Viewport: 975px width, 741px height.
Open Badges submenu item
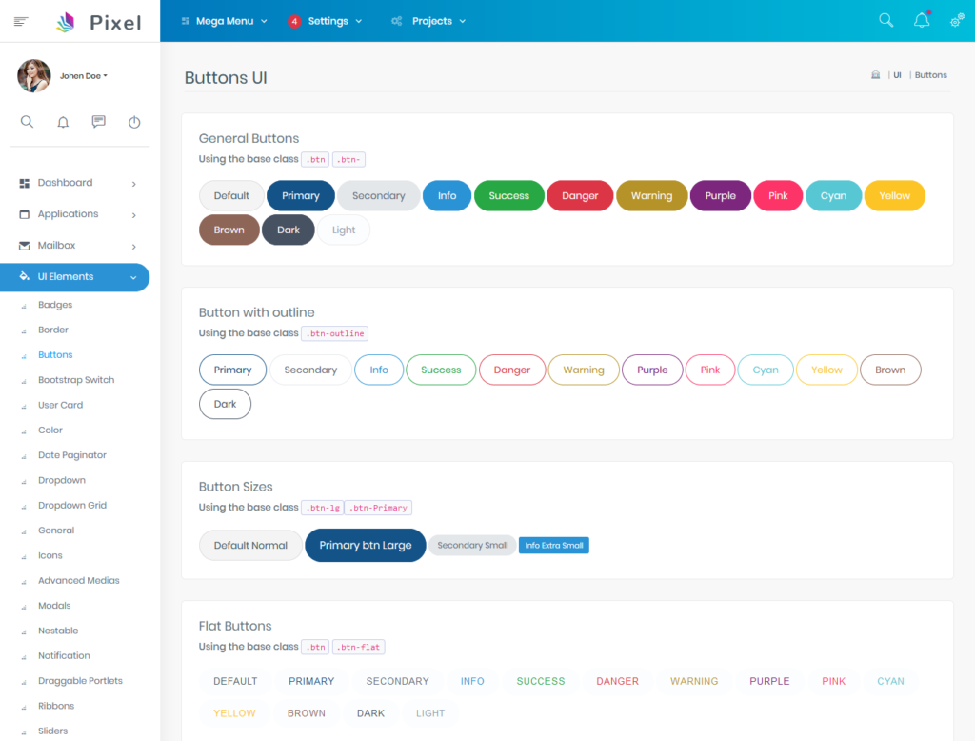(x=54, y=305)
